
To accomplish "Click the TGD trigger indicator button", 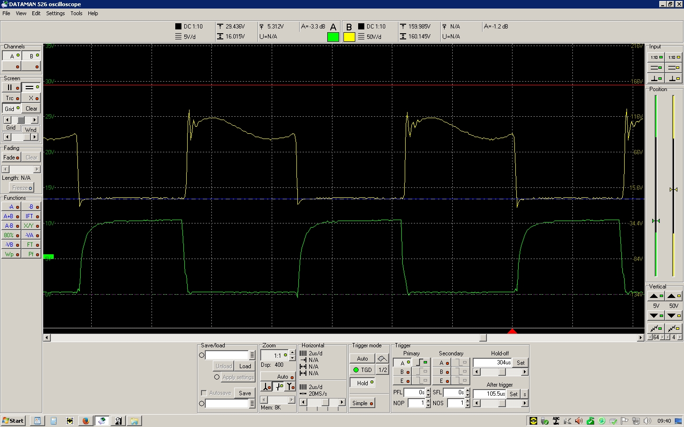I will coord(362,370).
